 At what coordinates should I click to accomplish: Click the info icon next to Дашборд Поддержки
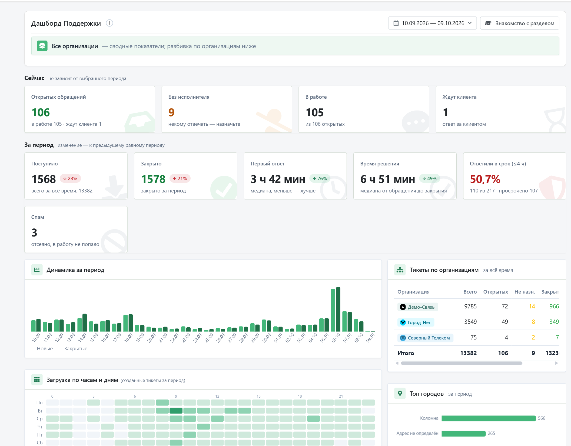click(x=109, y=23)
